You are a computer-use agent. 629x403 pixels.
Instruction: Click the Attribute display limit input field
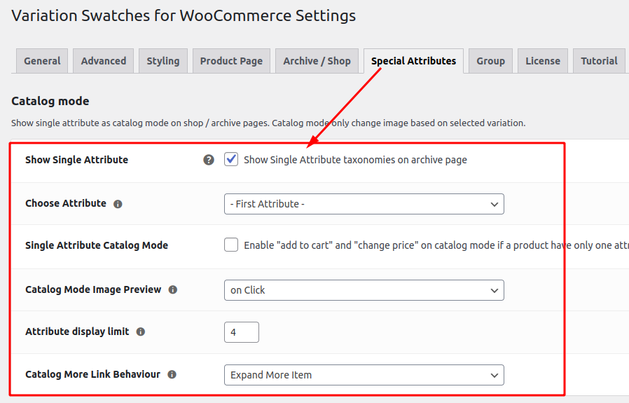point(242,332)
